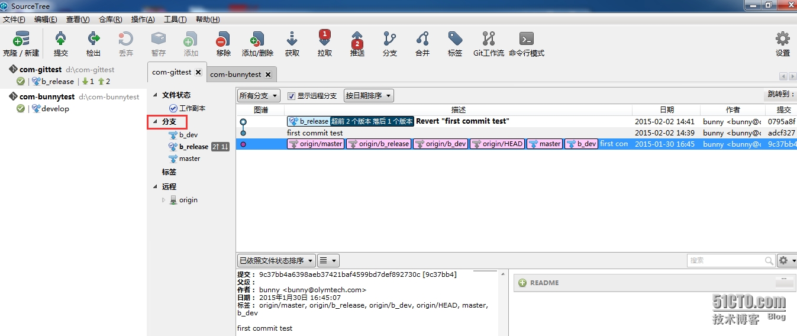Collapse the Branches (分支) section arrow
The width and height of the screenshot is (797, 336).
tap(156, 122)
